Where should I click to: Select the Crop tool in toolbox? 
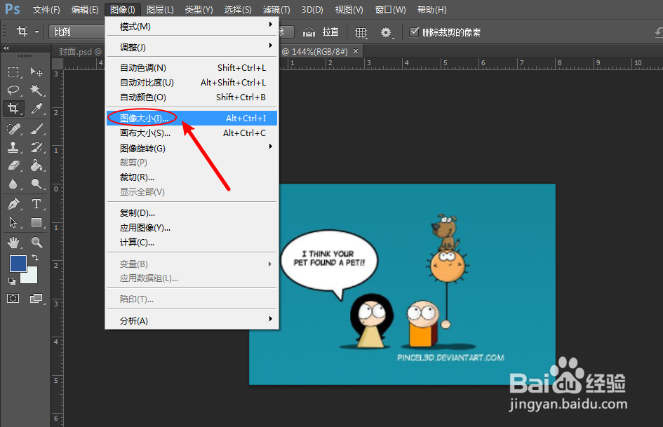(13, 109)
